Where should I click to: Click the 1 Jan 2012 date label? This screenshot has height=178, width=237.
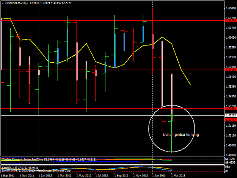45,176
